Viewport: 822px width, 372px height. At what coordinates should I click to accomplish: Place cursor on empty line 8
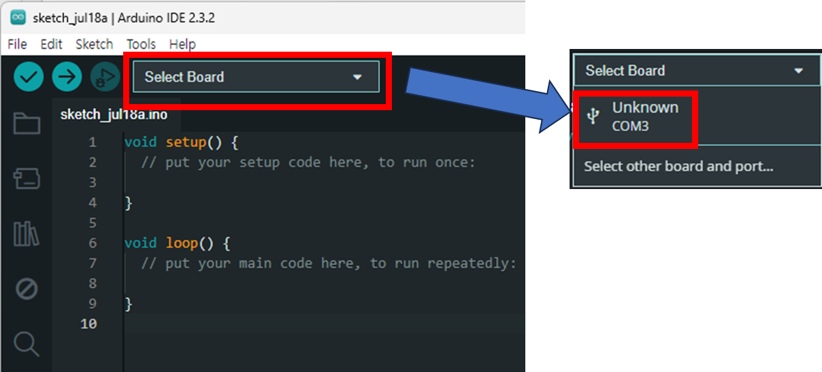pos(323,283)
